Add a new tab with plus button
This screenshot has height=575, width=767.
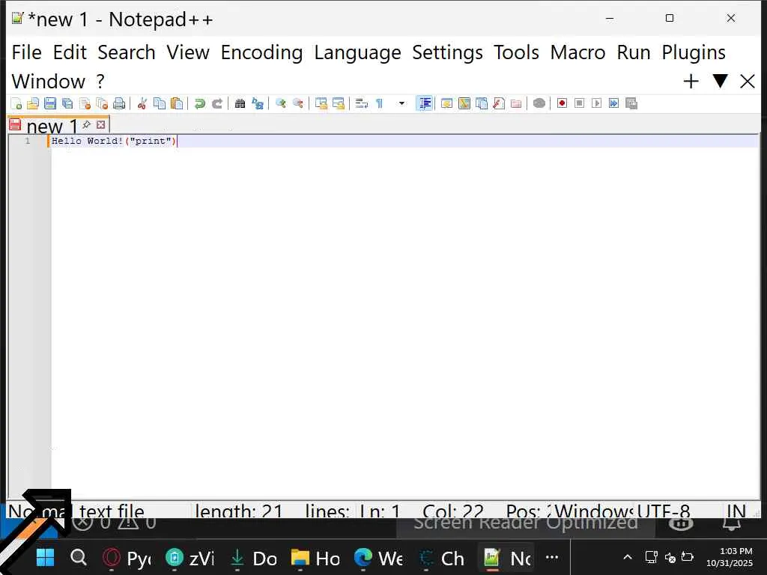[x=691, y=81]
